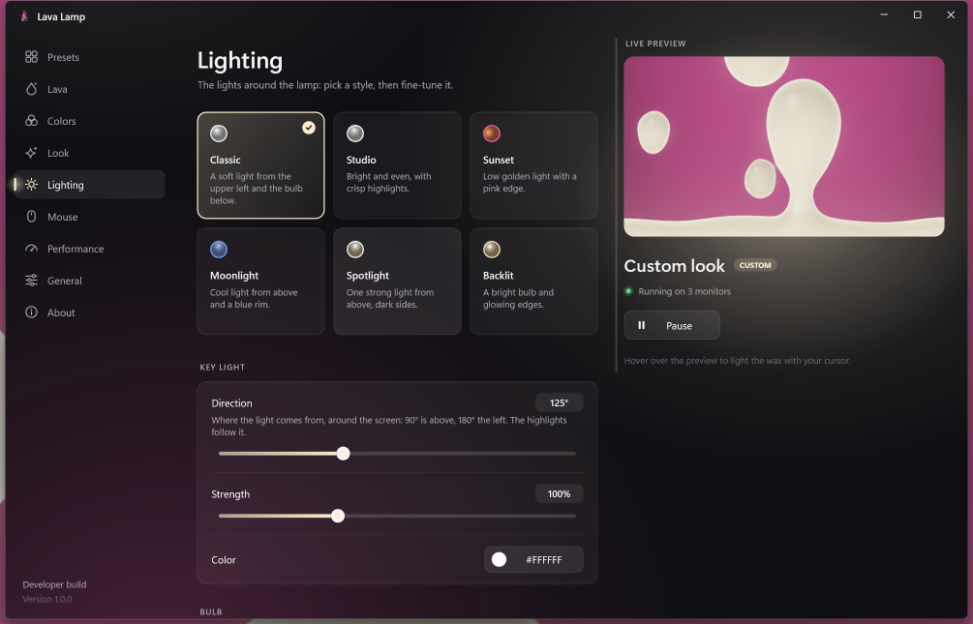The width and height of the screenshot is (973, 624).
Task: Click the pause bars icon
Action: [x=642, y=325]
